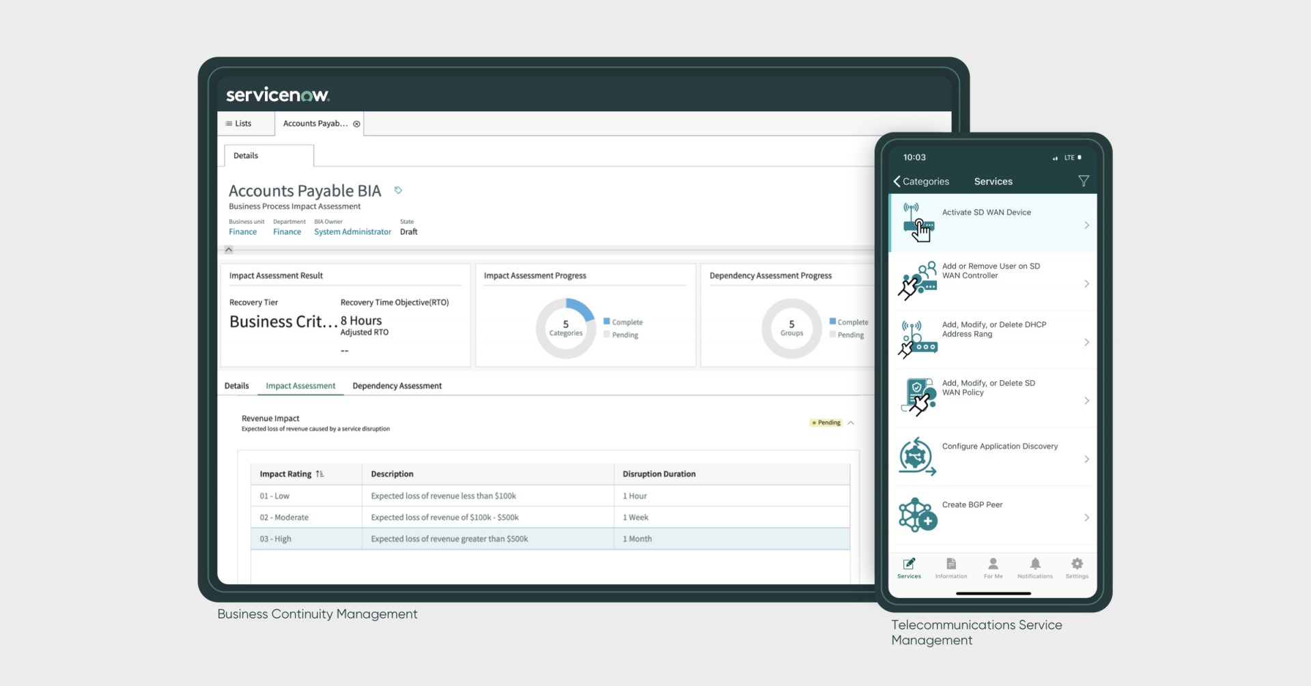Tap 'Activate SD WAN Device' label
This screenshot has width=1311, height=686.
(986, 212)
